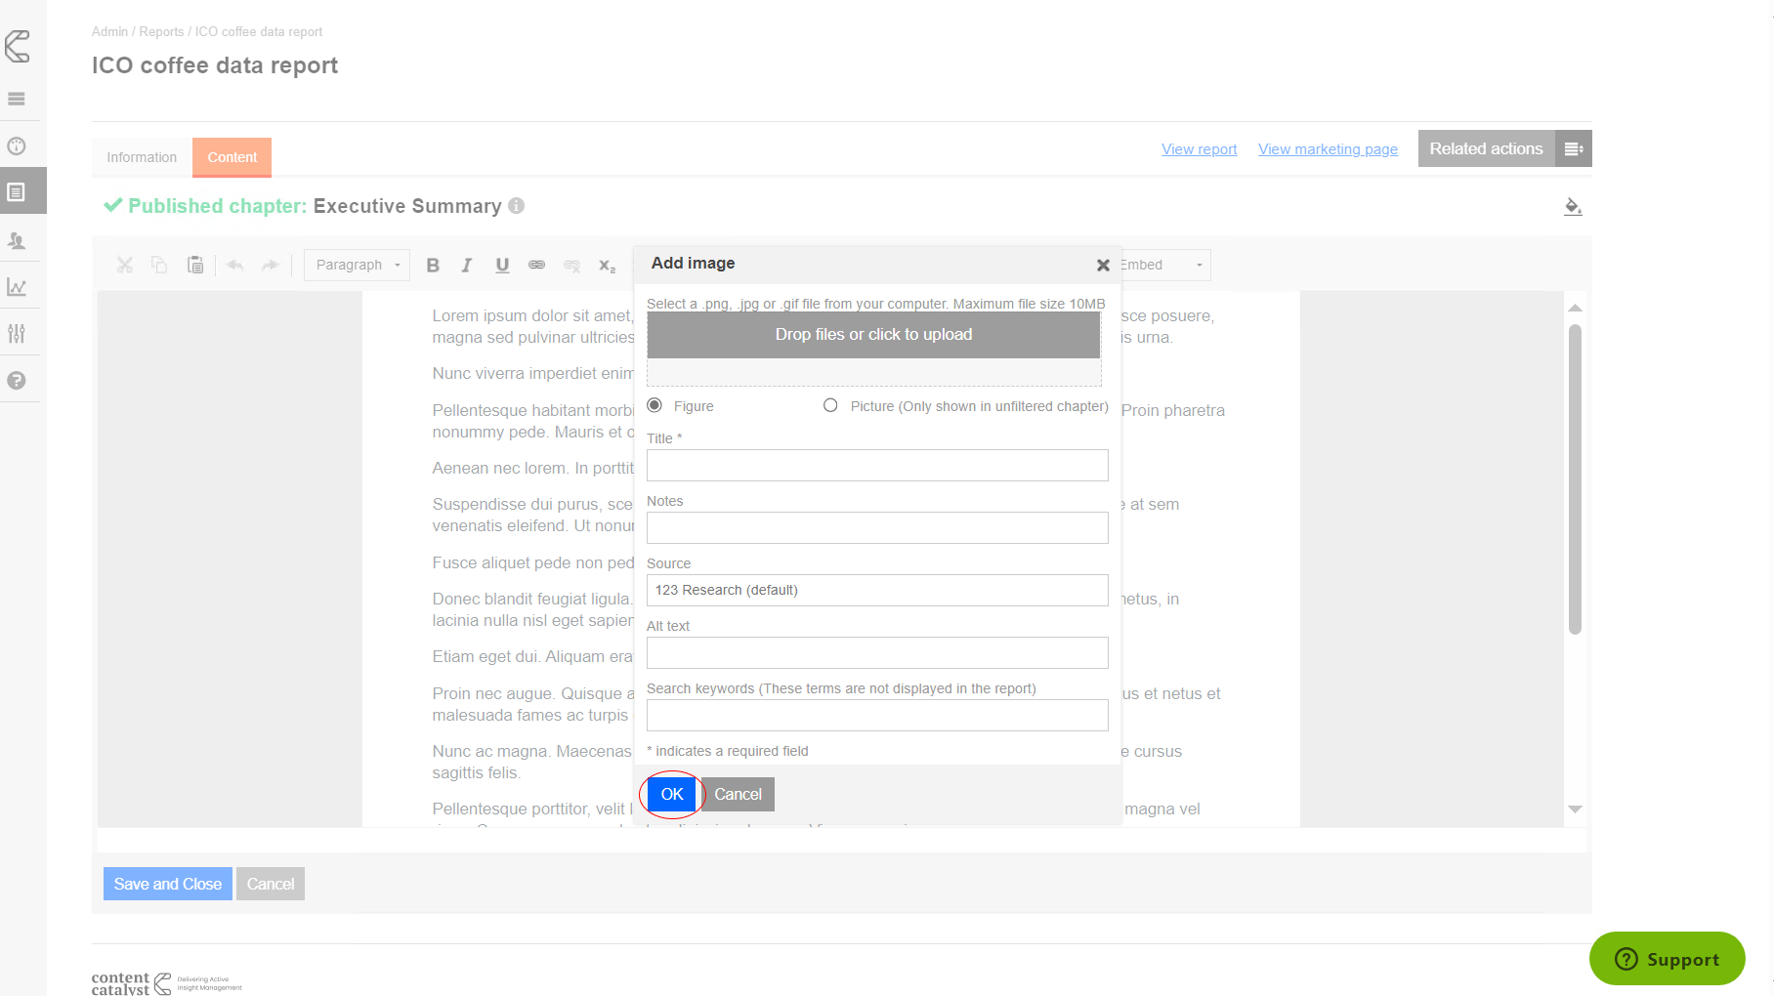
Task: Click the help question mark sidebar icon
Action: tap(17, 381)
